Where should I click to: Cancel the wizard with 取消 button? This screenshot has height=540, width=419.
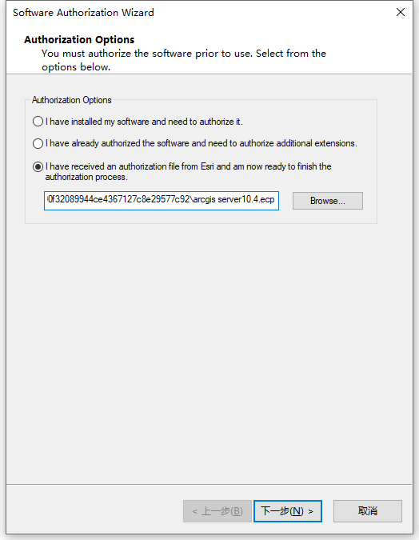(367, 511)
